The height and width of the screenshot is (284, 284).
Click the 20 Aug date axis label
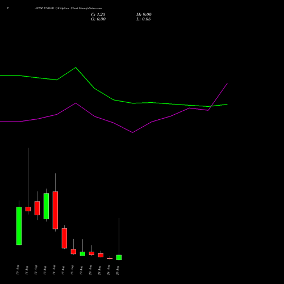pyautogui.click(x=90, y=270)
